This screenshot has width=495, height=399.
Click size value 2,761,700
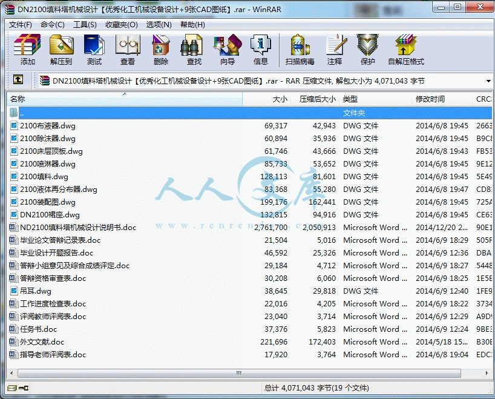[x=271, y=227]
